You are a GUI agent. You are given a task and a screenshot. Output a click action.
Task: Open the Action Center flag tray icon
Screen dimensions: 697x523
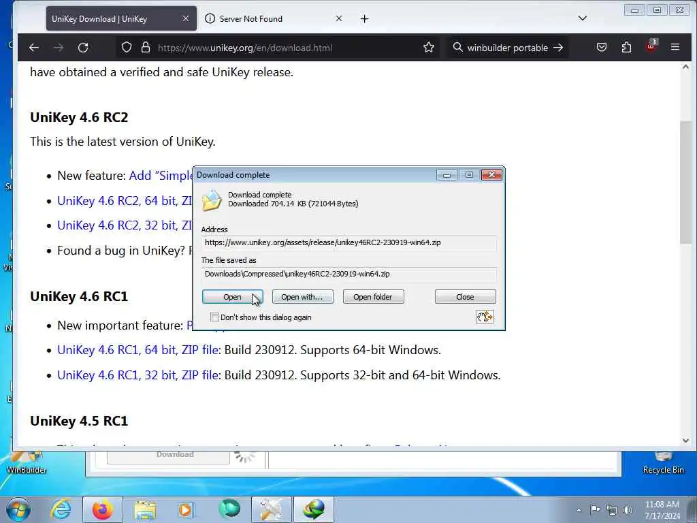(x=595, y=509)
